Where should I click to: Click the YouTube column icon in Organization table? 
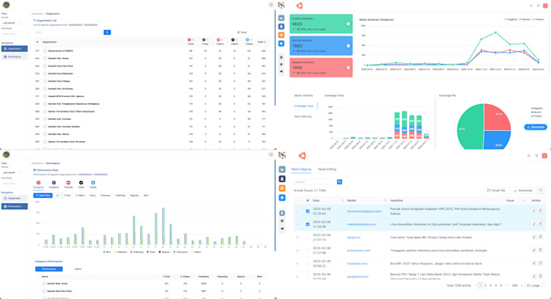tap(218, 40)
